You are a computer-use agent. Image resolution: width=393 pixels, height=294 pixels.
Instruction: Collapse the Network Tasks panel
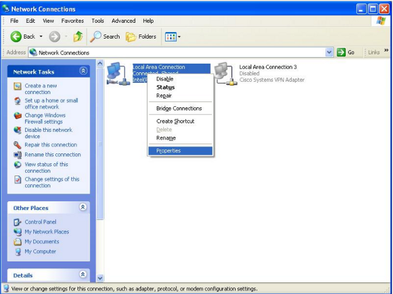tap(83, 72)
